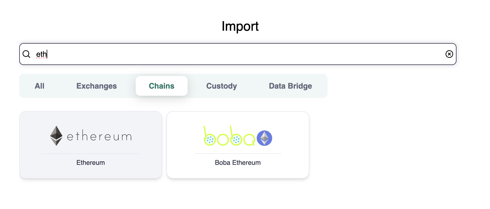Clear the search with the X icon

[449, 54]
